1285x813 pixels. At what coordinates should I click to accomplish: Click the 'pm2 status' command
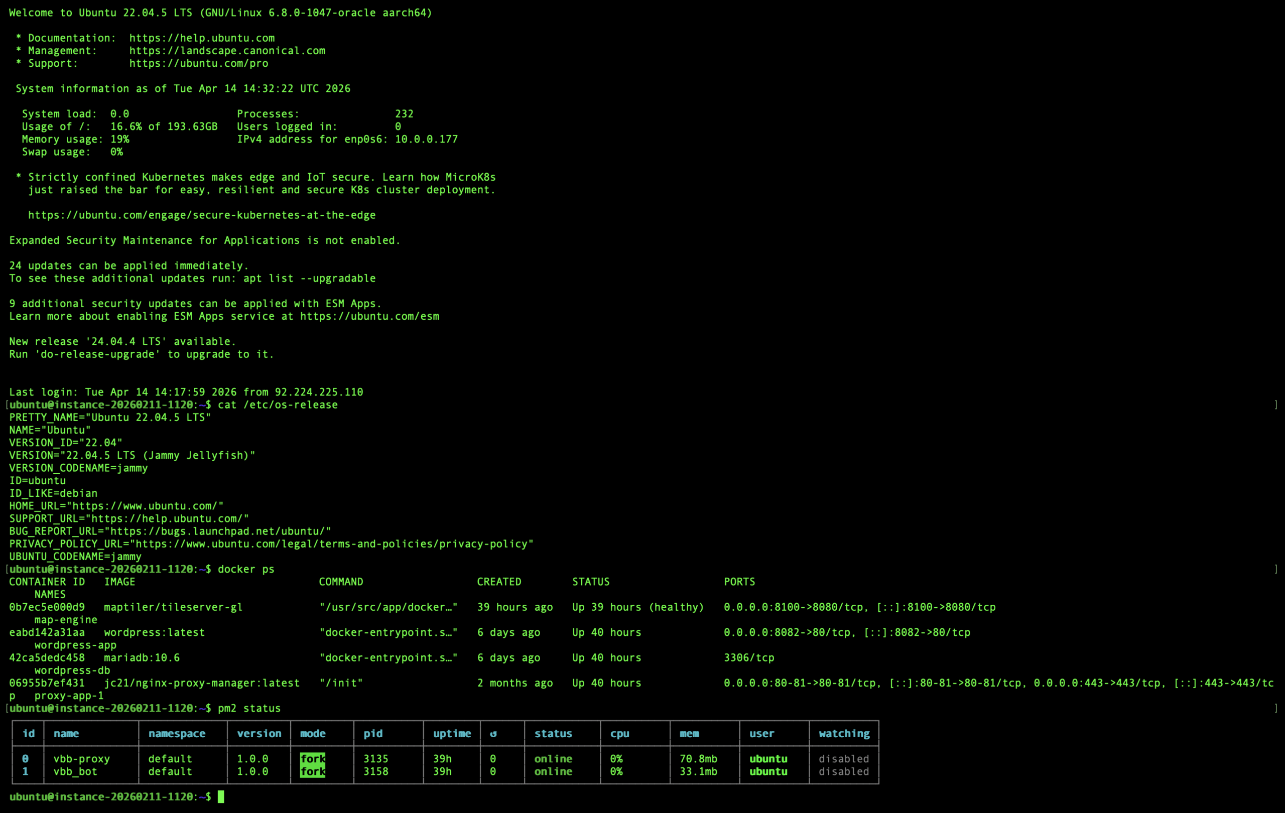coord(249,709)
